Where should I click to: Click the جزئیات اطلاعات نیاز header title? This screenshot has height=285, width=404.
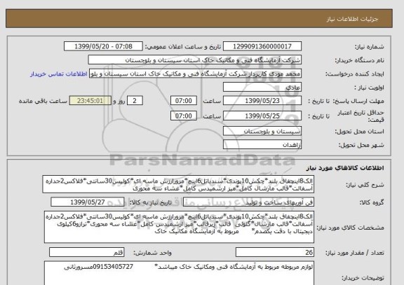(352, 20)
